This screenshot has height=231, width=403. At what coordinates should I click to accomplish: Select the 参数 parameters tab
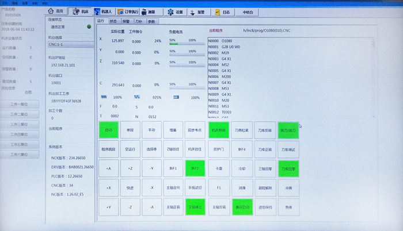tap(151, 21)
